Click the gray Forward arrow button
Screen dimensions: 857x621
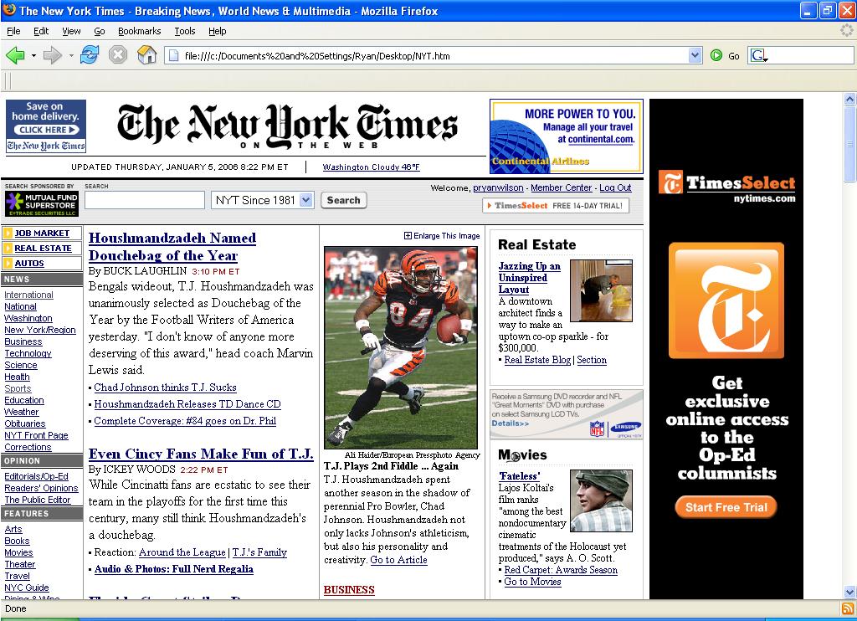click(52, 55)
